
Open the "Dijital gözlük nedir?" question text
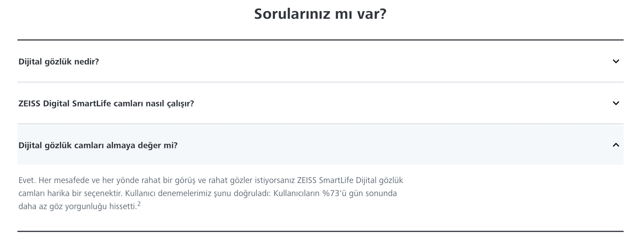[59, 62]
